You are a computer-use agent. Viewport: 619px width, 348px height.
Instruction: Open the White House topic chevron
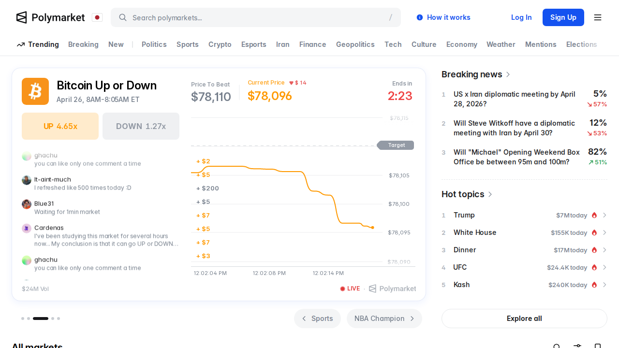pos(604,232)
